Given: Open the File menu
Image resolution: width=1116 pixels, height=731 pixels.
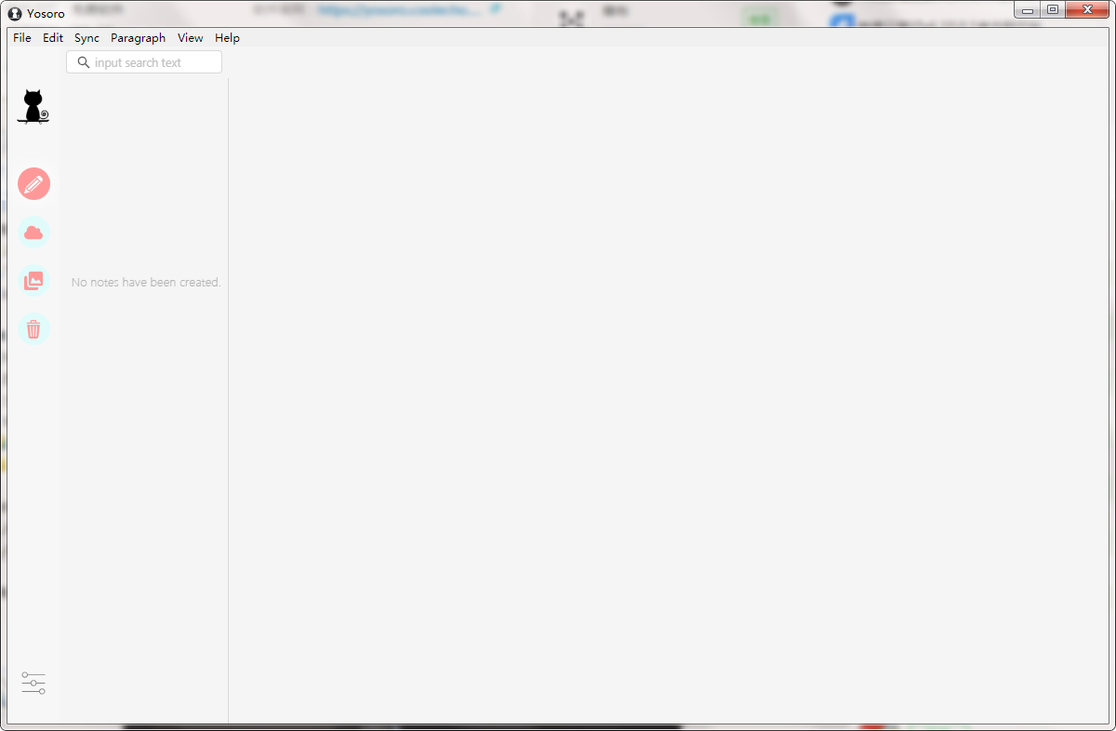Looking at the screenshot, I should coord(22,38).
